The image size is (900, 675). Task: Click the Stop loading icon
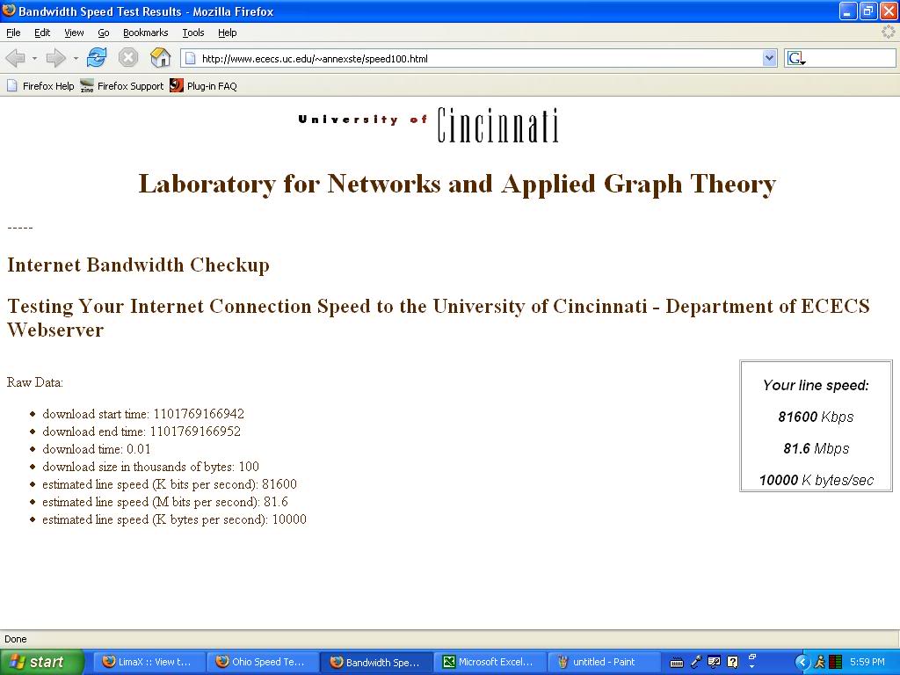[x=128, y=58]
